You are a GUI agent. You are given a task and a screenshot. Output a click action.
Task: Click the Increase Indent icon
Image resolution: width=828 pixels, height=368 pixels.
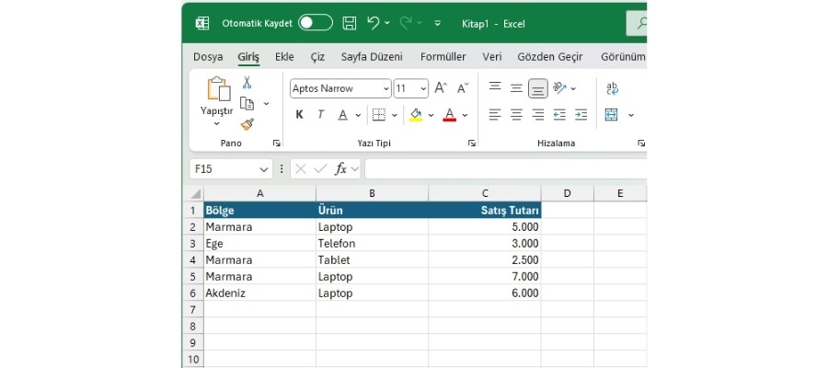pyautogui.click(x=581, y=115)
